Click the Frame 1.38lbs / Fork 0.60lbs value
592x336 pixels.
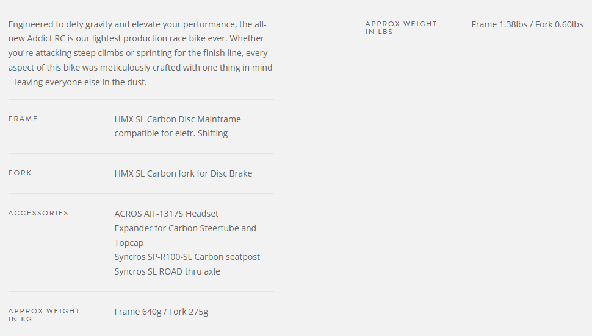coord(527,24)
